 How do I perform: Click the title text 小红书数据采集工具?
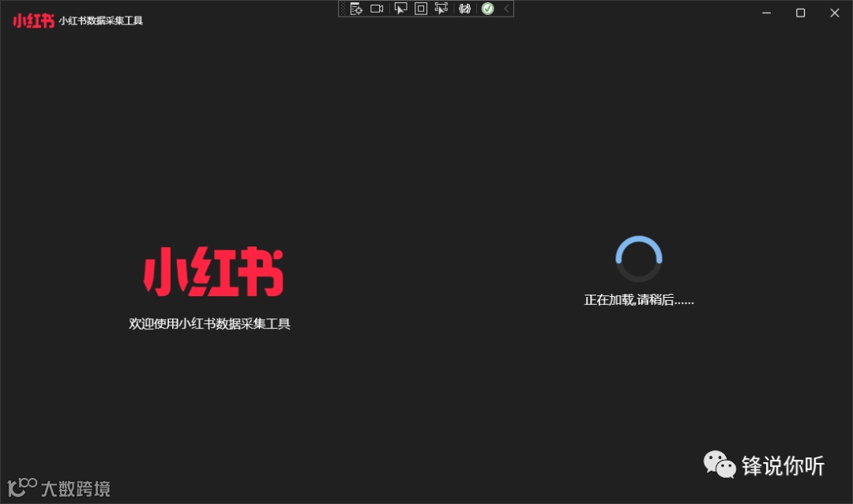(x=100, y=21)
